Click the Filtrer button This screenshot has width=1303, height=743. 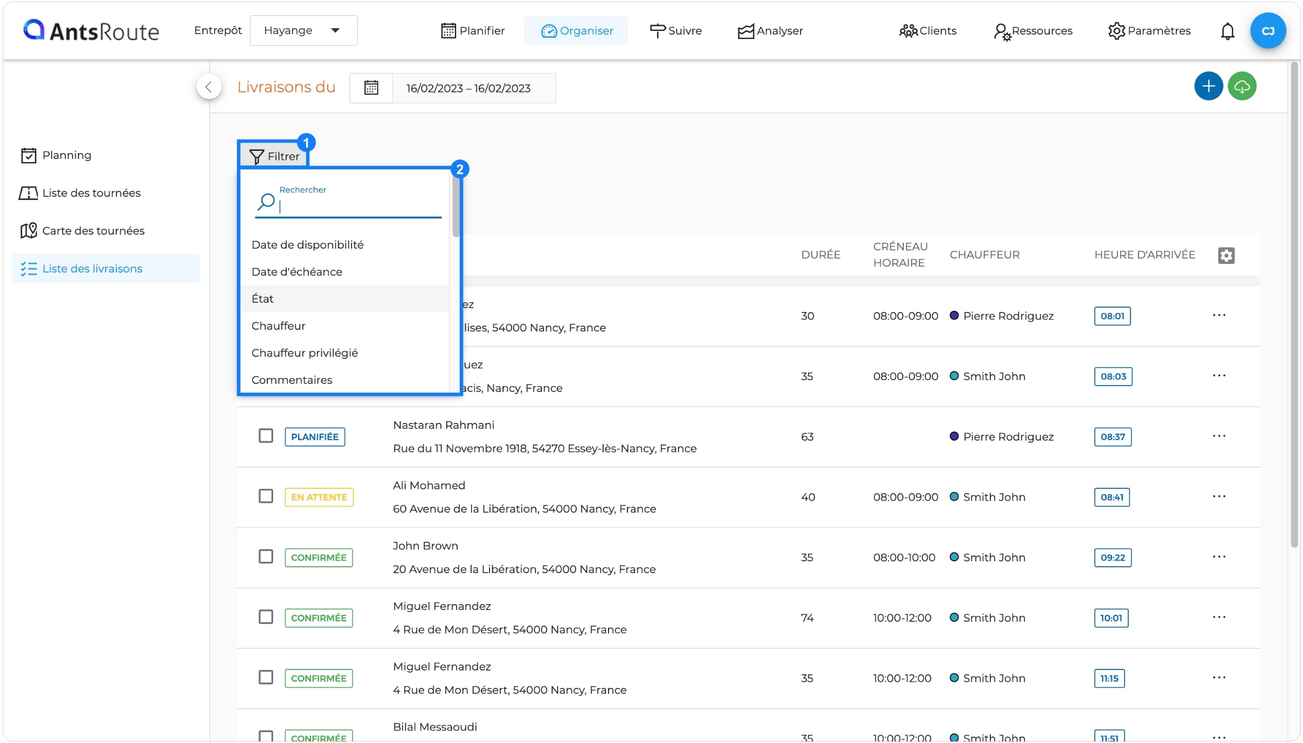click(x=274, y=156)
